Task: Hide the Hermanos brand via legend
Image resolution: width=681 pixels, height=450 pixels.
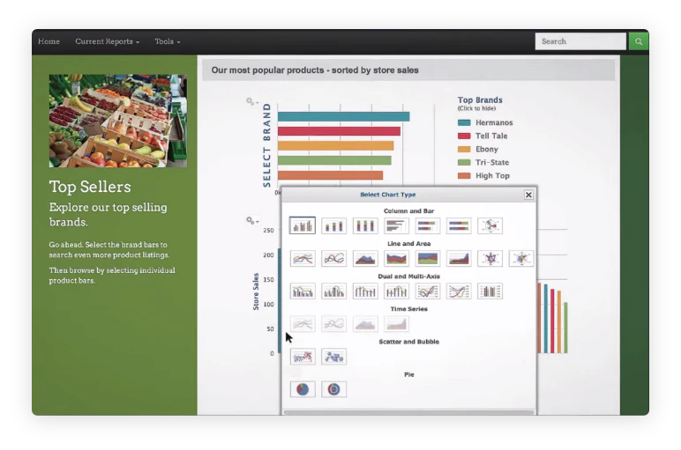Action: click(x=485, y=122)
